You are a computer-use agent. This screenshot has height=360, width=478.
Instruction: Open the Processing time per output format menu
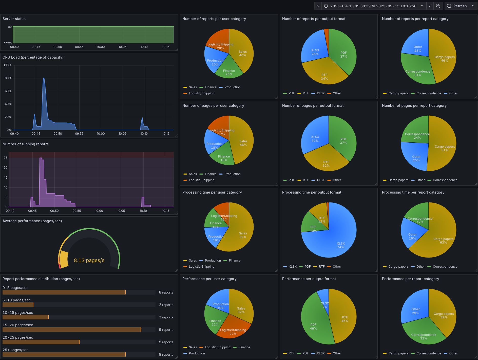coord(312,192)
